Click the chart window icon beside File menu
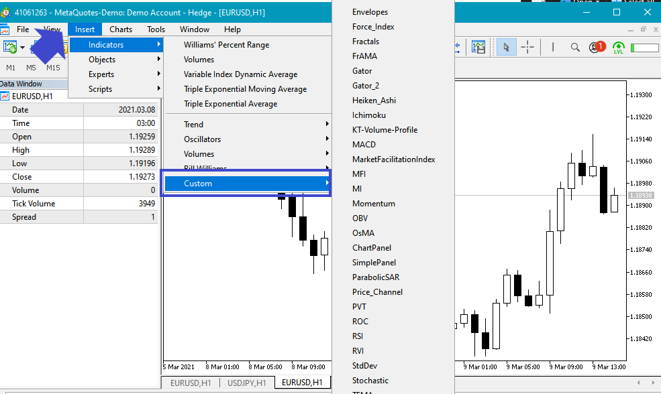The height and width of the screenshot is (394, 661). pos(5,29)
